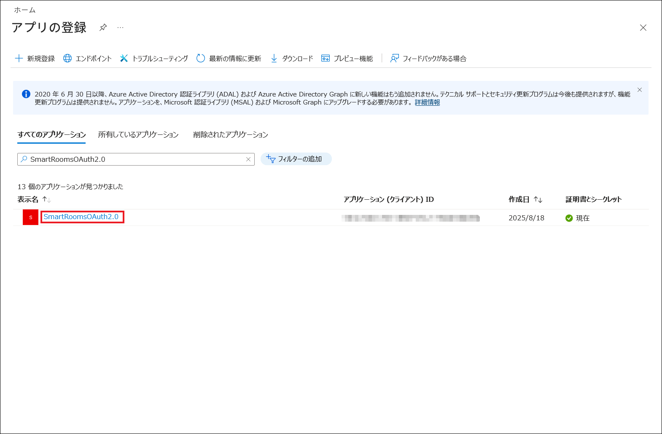The width and height of the screenshot is (662, 434).
Task: Click into the application search field
Action: coord(135,159)
